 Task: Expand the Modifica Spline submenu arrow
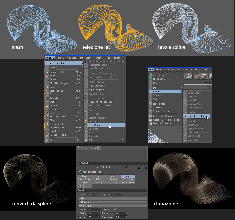(x=82, y=63)
